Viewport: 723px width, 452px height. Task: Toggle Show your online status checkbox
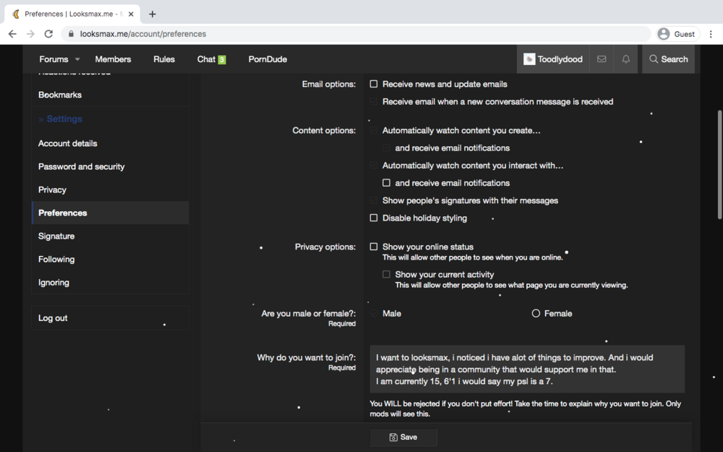point(374,247)
